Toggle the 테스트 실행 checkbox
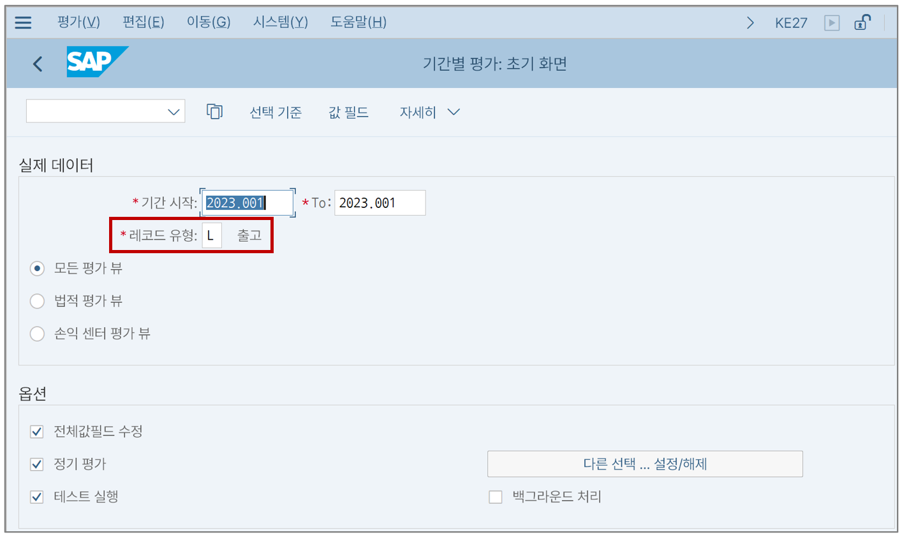The width and height of the screenshot is (902, 537). (37, 497)
